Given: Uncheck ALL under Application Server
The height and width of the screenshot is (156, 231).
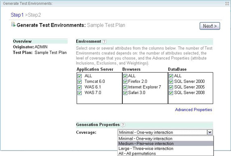Looking at the screenshot, I should pyautogui.click(x=80, y=76).
